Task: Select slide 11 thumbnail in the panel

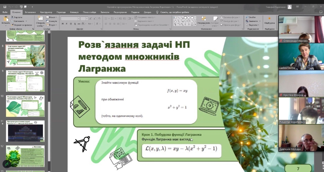Action: [25, 130]
